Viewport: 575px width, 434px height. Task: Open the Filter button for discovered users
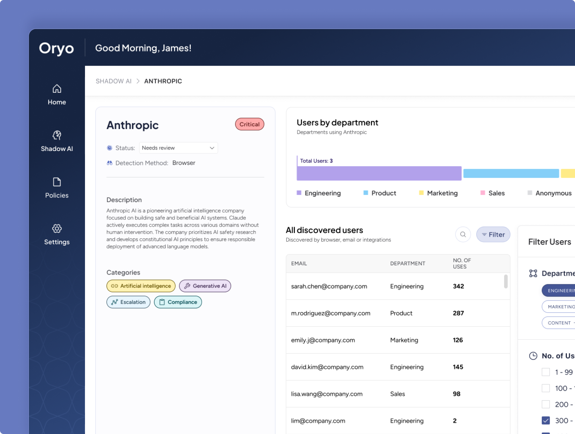point(493,234)
